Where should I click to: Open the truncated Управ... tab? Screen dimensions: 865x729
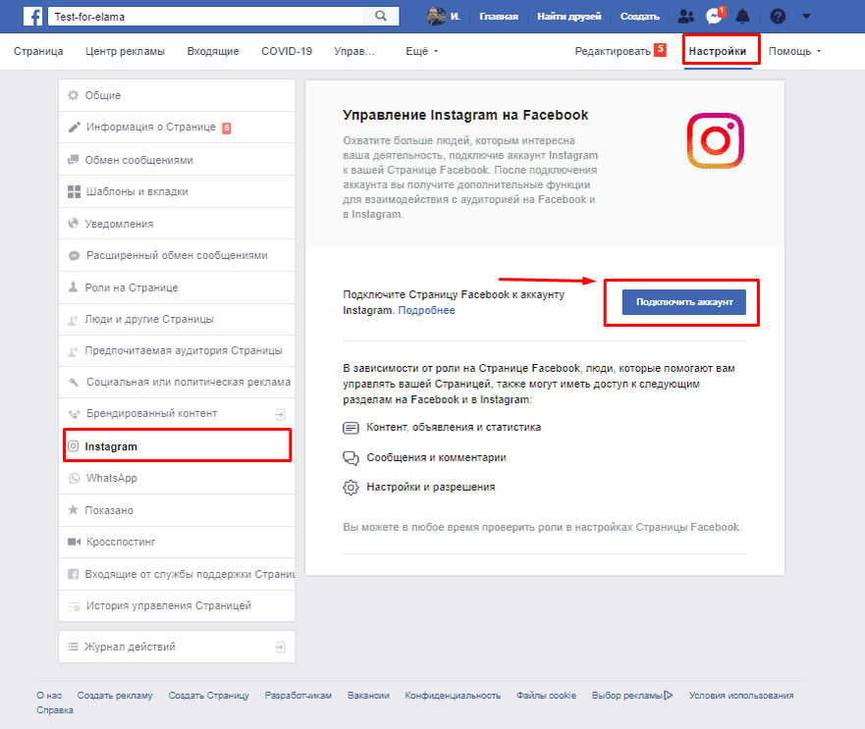354,51
